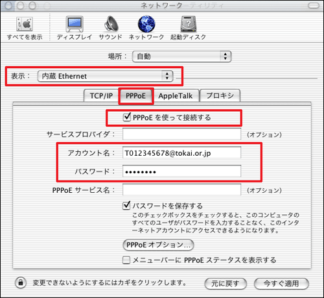324x298 pixels.
Task: Open the 場所 location dropdown set to 自動
Action: coord(181,56)
